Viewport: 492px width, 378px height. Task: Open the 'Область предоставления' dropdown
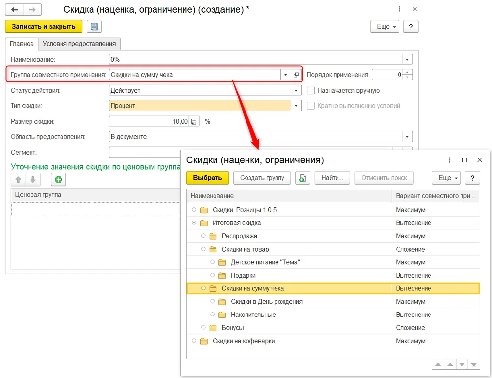click(x=407, y=137)
